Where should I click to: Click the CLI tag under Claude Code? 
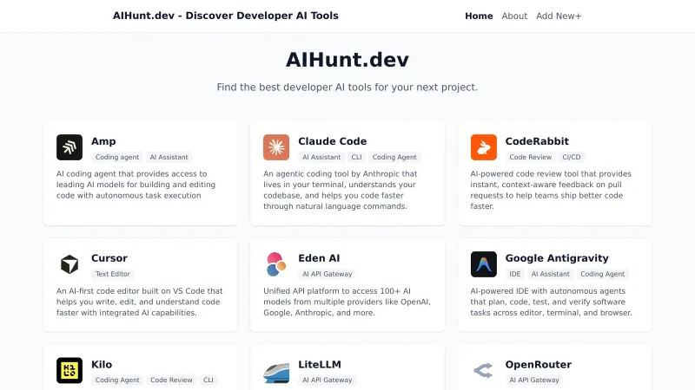coord(356,158)
